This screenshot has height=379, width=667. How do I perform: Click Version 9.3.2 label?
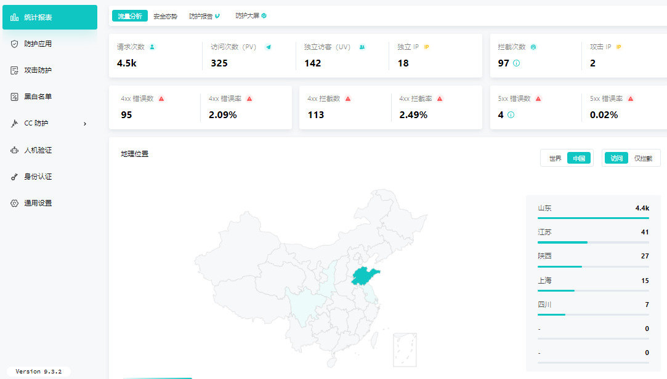point(39,372)
